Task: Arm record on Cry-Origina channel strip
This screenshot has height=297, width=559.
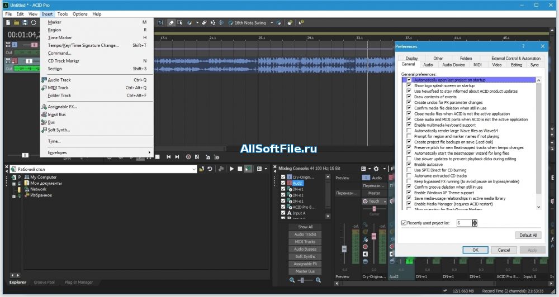Action: click(x=365, y=246)
